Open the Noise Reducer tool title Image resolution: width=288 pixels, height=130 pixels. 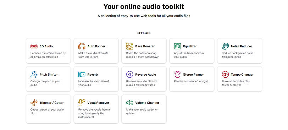[242, 46]
